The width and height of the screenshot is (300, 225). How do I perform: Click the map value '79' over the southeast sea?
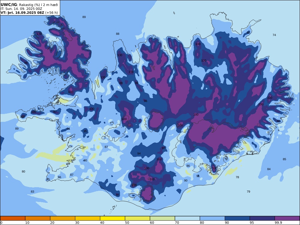248,191
